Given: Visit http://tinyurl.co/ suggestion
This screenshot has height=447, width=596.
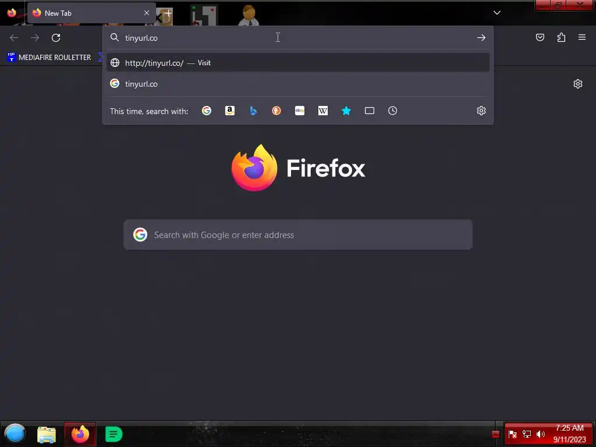Looking at the screenshot, I should point(298,63).
